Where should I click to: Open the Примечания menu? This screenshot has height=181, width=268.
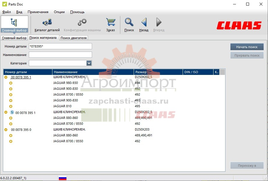[38, 12]
